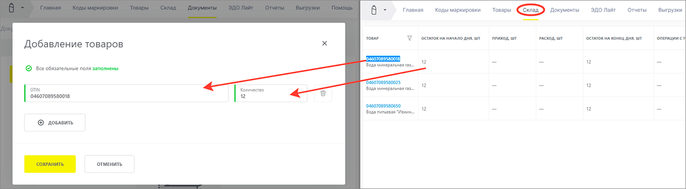686x189 pixels.
Task: Click the filter icon in ТОВАР column header
Action: (x=410, y=38)
